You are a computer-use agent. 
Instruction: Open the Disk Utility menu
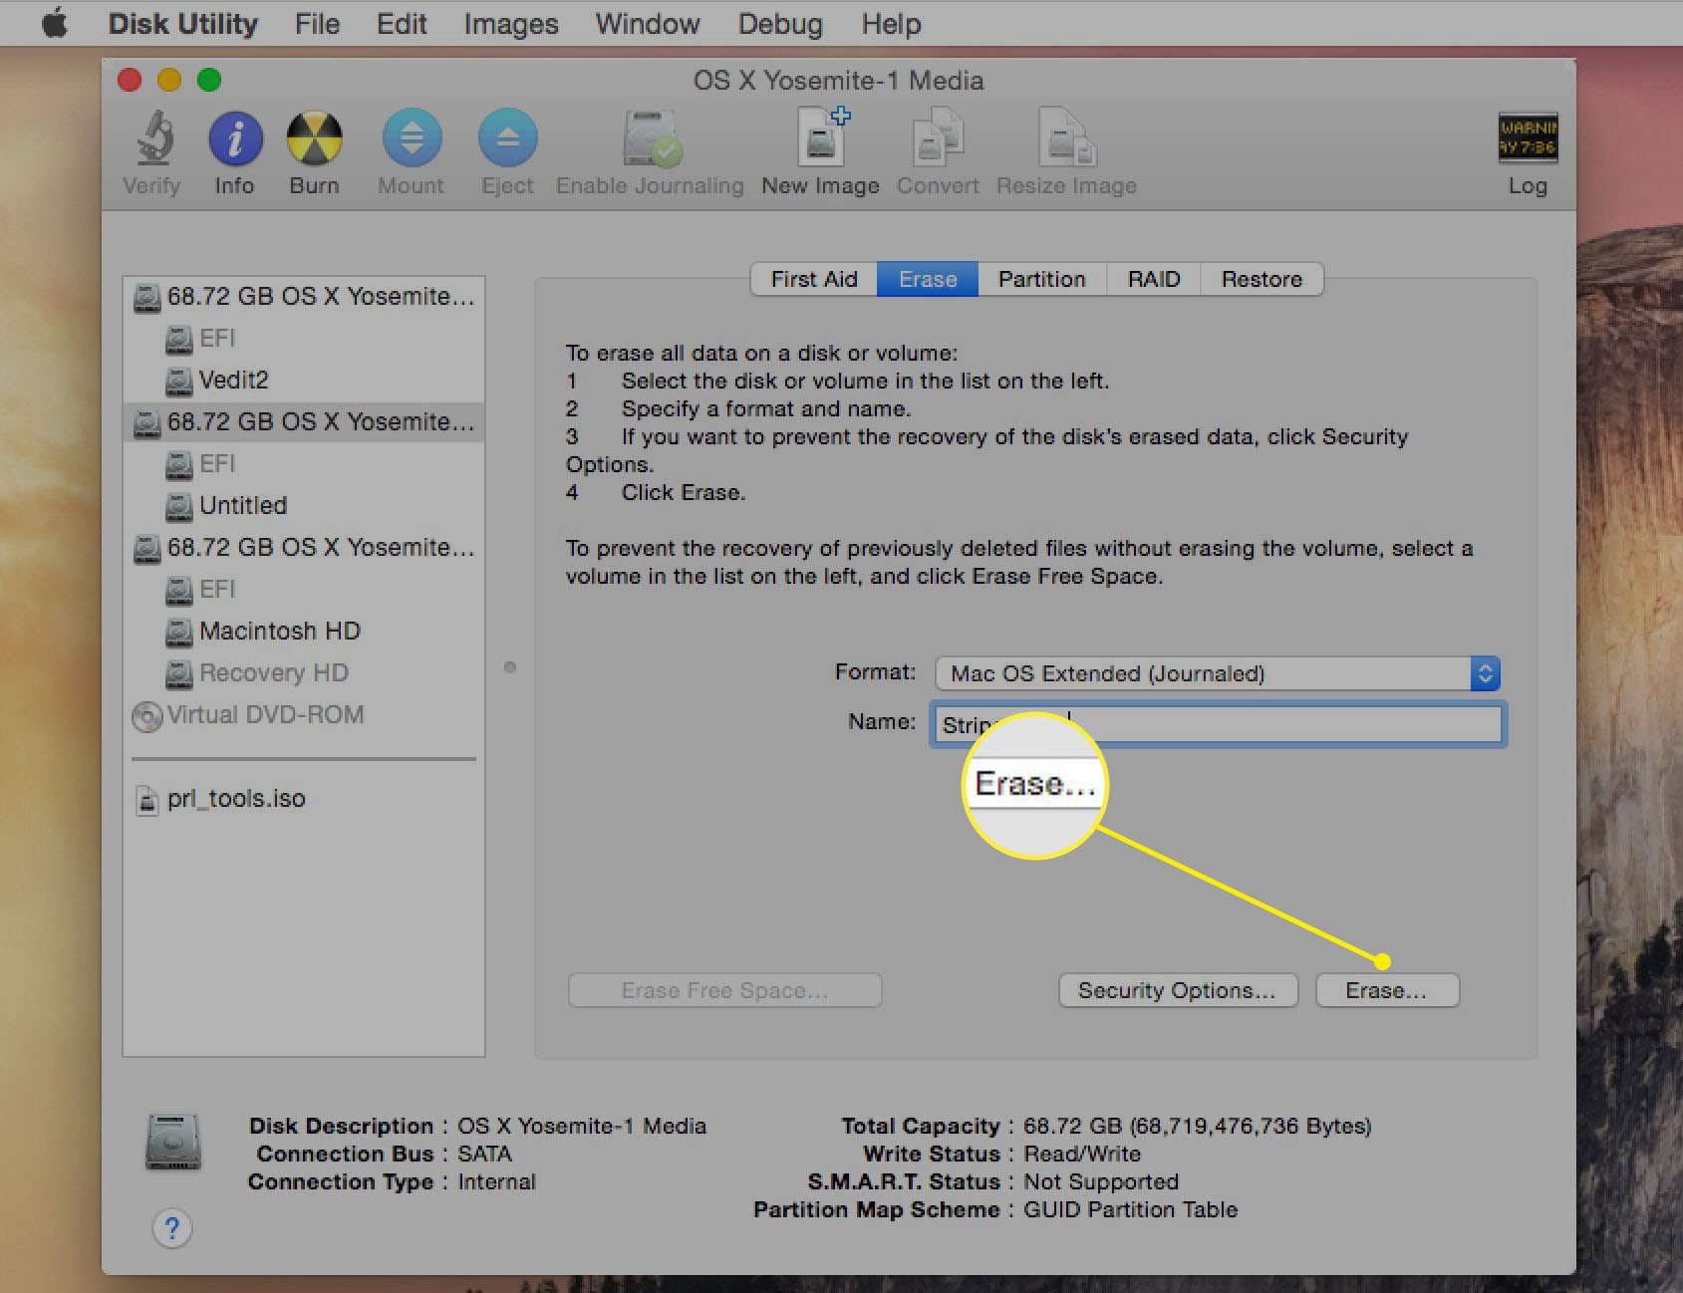tap(183, 23)
